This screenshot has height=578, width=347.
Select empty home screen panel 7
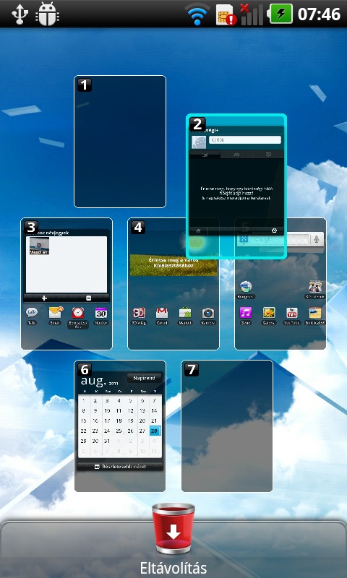click(x=227, y=426)
